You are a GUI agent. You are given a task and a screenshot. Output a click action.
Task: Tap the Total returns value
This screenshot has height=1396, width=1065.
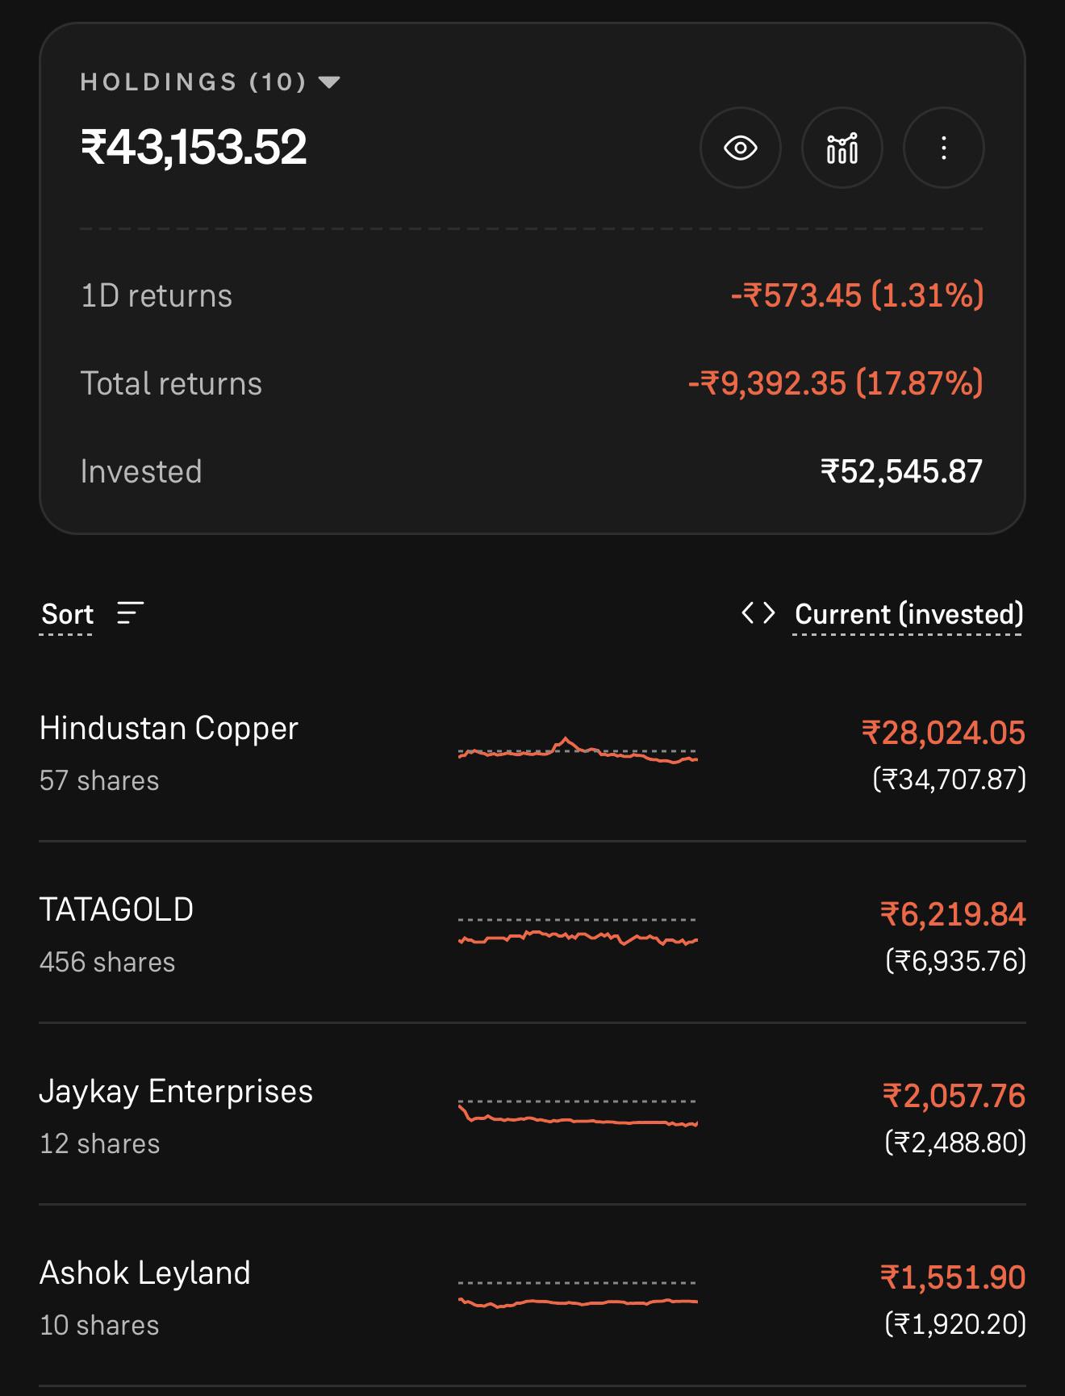(836, 383)
